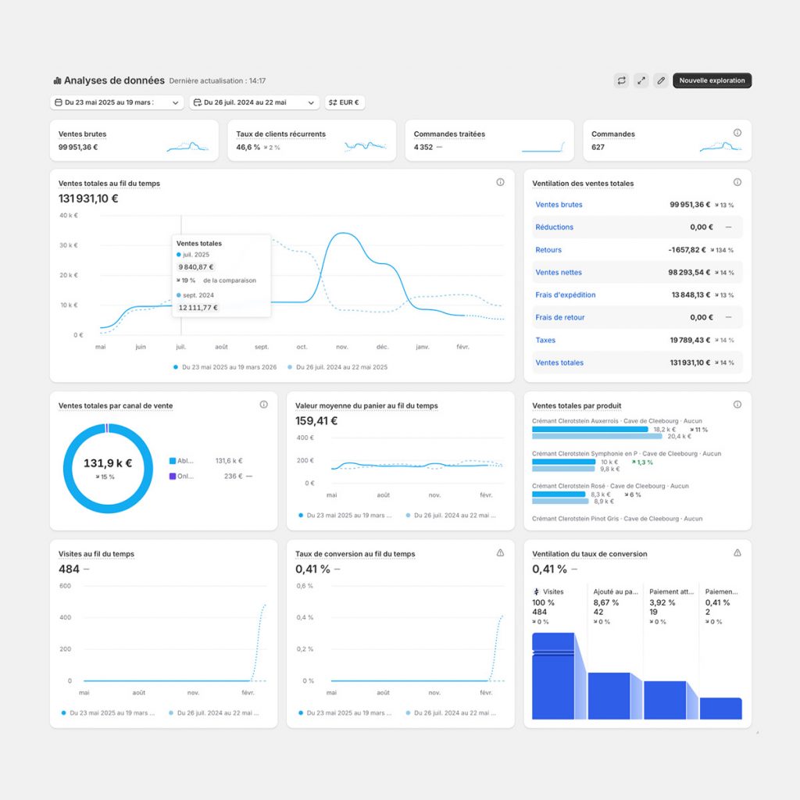Click the pencil edit dashboard icon
Viewport: 800px width, 800px height.
(x=661, y=80)
